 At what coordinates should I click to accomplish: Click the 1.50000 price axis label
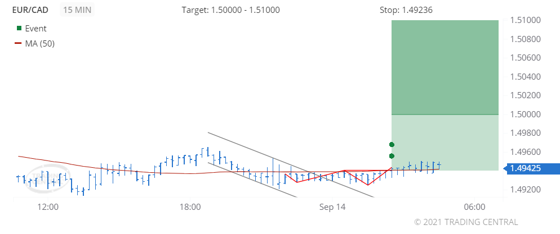coord(525,114)
